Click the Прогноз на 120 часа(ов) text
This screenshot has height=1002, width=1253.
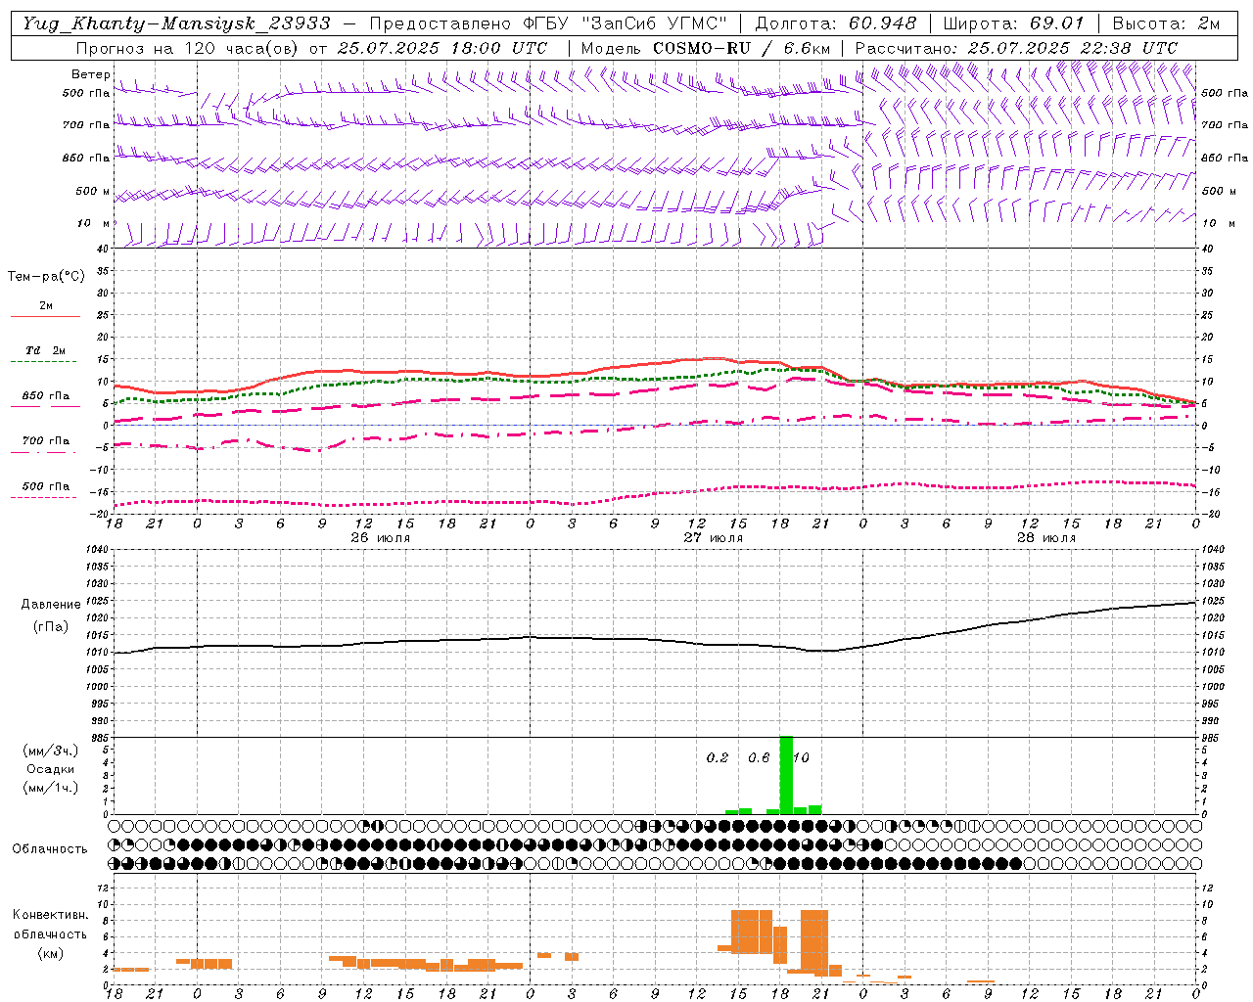(188, 48)
